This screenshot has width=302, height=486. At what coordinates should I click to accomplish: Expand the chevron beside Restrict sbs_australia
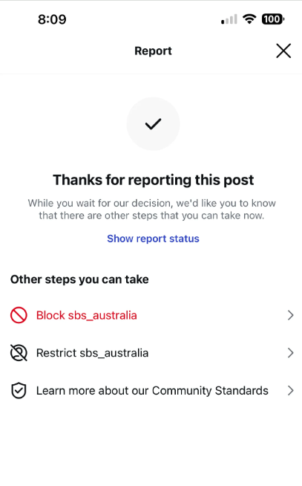[x=290, y=353]
